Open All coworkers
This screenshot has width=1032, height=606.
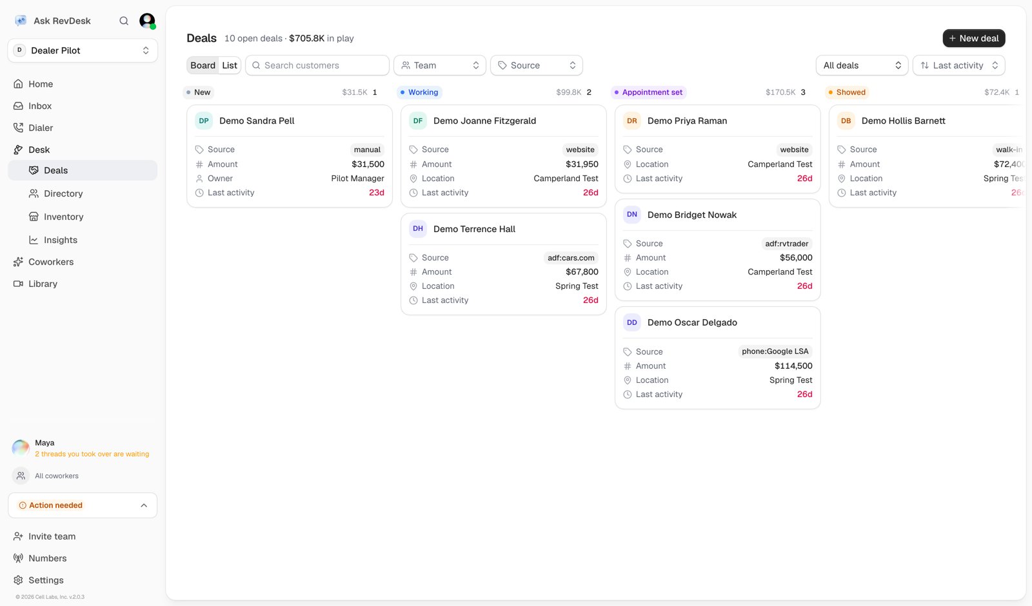[x=57, y=476]
